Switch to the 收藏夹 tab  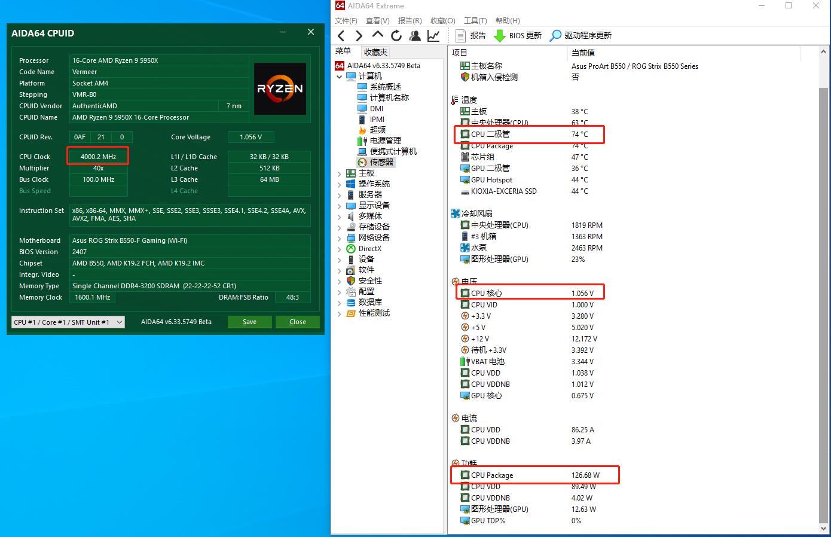[375, 52]
